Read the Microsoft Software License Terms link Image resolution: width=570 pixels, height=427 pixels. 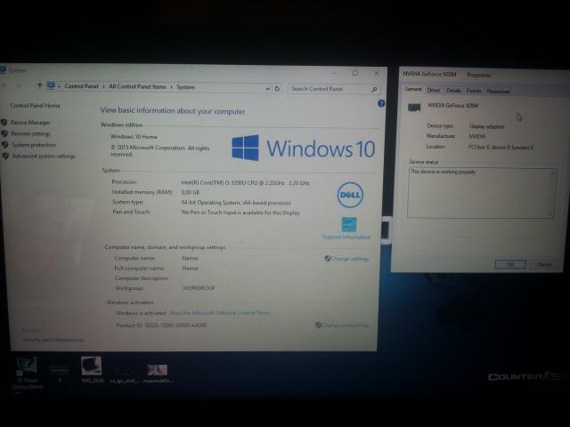click(x=220, y=313)
